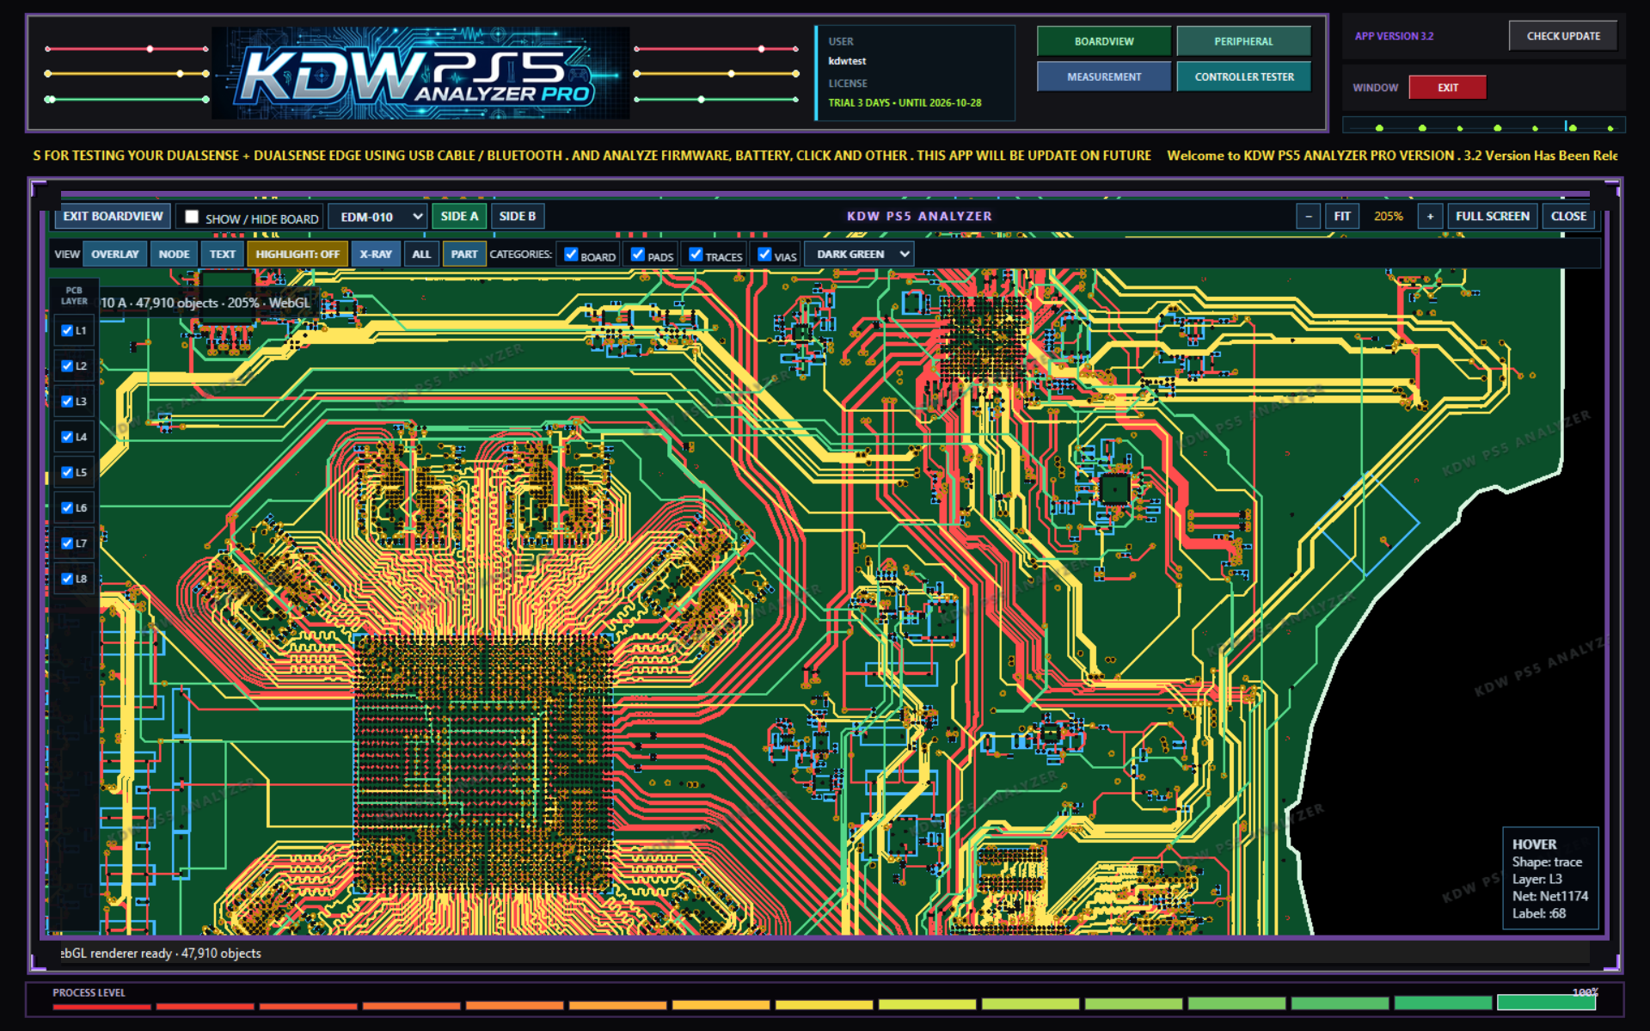Screen dimensions: 1650x1031
Task: Zoom in with the plus button
Action: point(1430,217)
